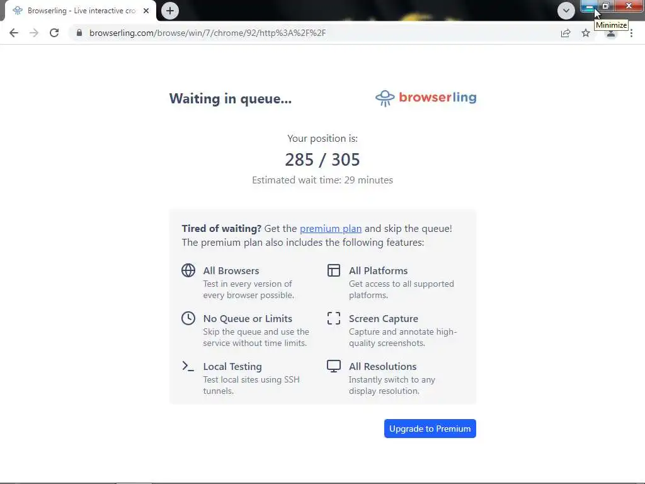Click the All Browsers globe icon

point(188,270)
